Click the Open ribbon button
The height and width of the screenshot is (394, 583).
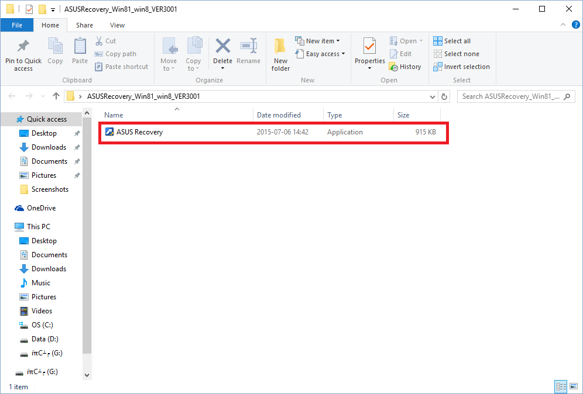coord(406,41)
